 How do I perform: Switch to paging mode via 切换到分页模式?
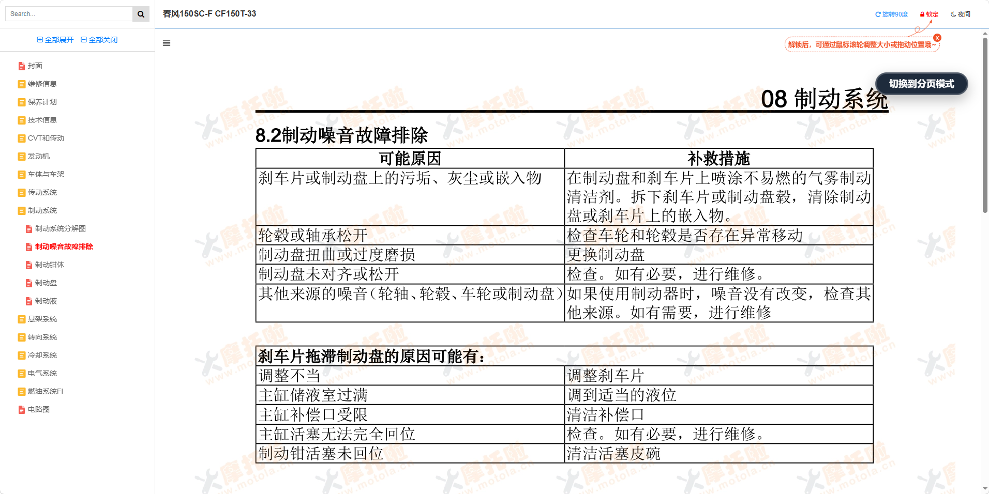click(x=921, y=84)
